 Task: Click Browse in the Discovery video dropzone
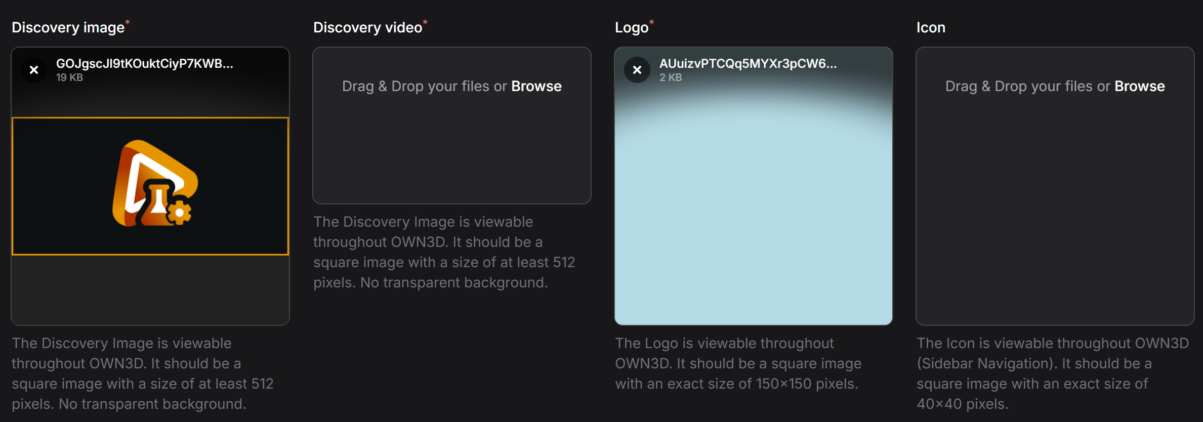tap(536, 87)
